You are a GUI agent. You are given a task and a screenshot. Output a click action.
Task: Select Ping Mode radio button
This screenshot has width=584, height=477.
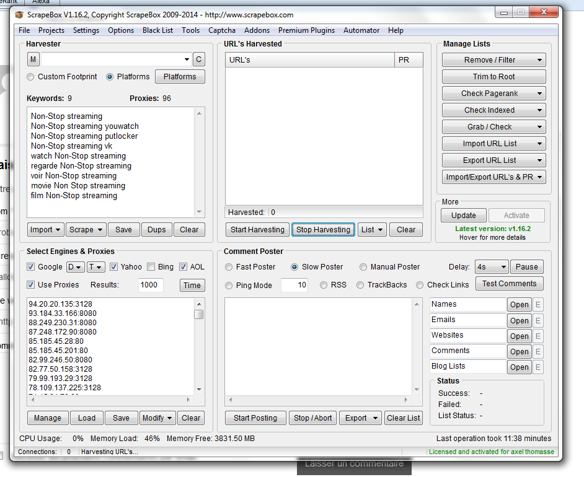229,286
